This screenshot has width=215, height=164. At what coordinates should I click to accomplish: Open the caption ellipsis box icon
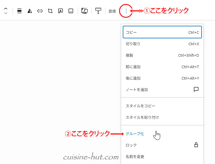pos(71,11)
